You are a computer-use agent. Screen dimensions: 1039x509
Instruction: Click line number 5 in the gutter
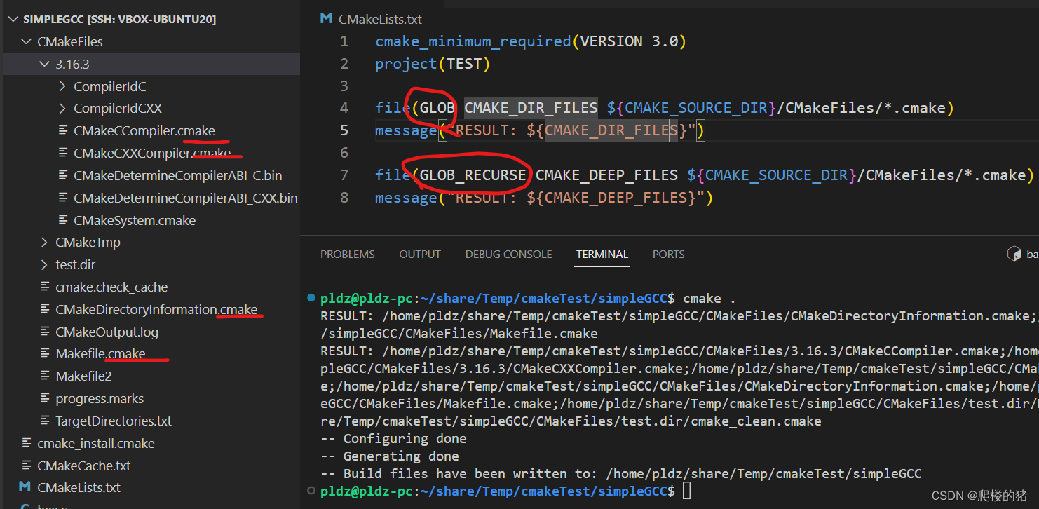[x=344, y=130]
